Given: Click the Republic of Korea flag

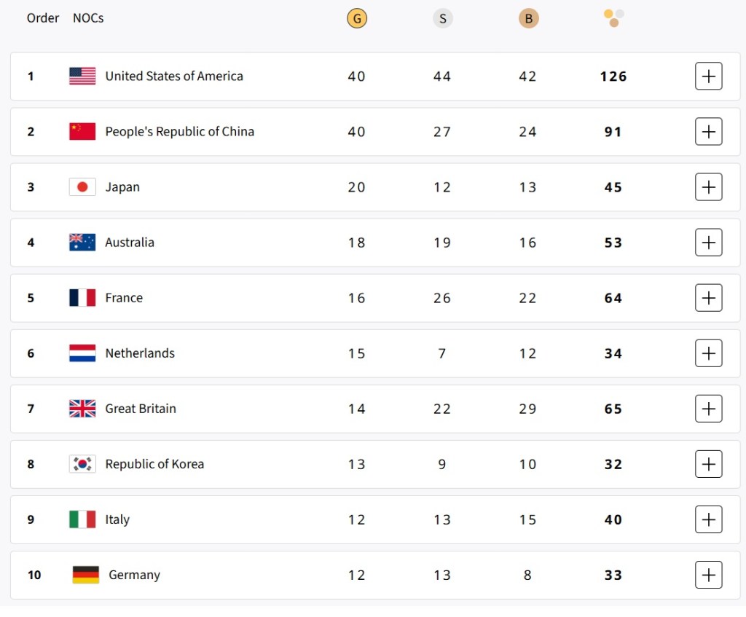Looking at the screenshot, I should pos(82,464).
